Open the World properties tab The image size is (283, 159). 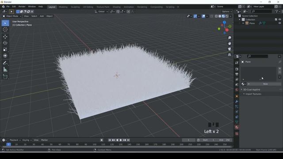[237, 90]
